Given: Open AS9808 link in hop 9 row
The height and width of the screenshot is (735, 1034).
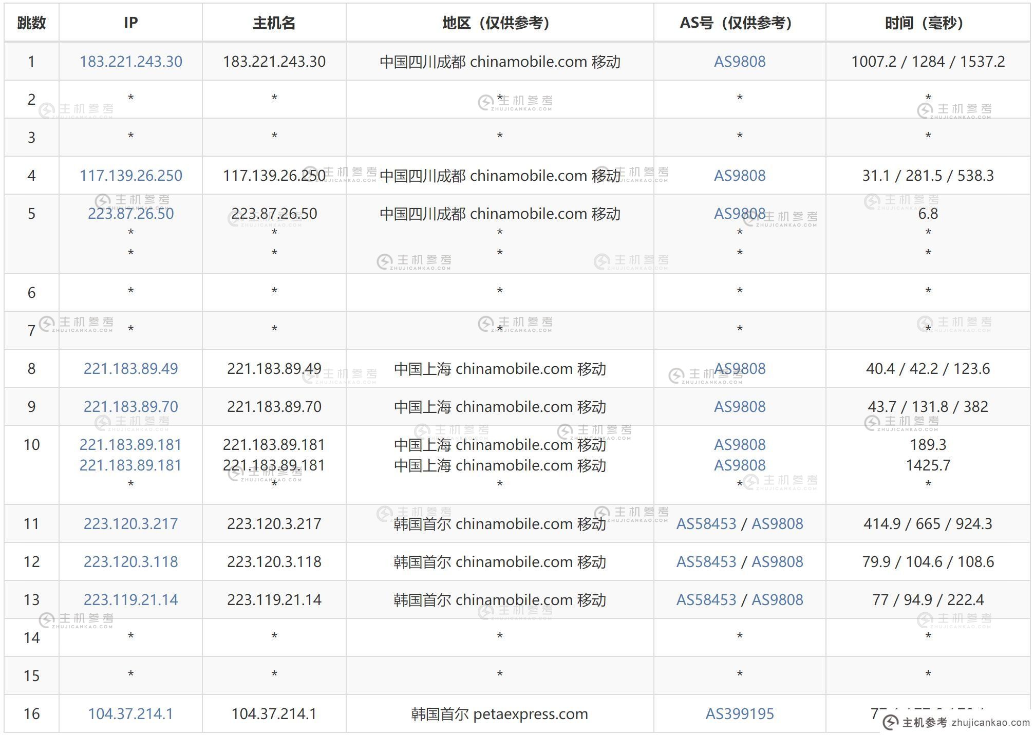Looking at the screenshot, I should click(740, 407).
